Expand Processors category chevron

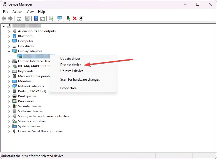point(9,101)
